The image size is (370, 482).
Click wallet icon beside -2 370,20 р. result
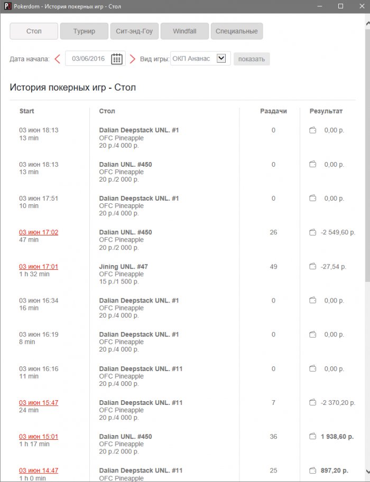click(x=312, y=403)
